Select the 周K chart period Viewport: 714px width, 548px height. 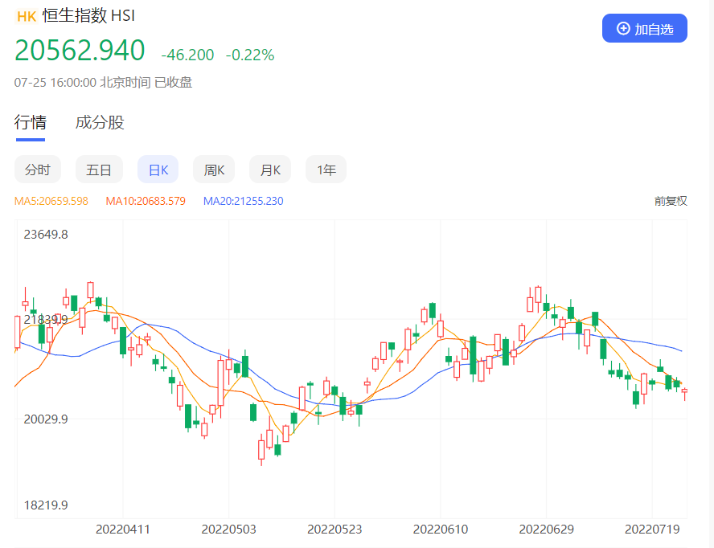214,170
